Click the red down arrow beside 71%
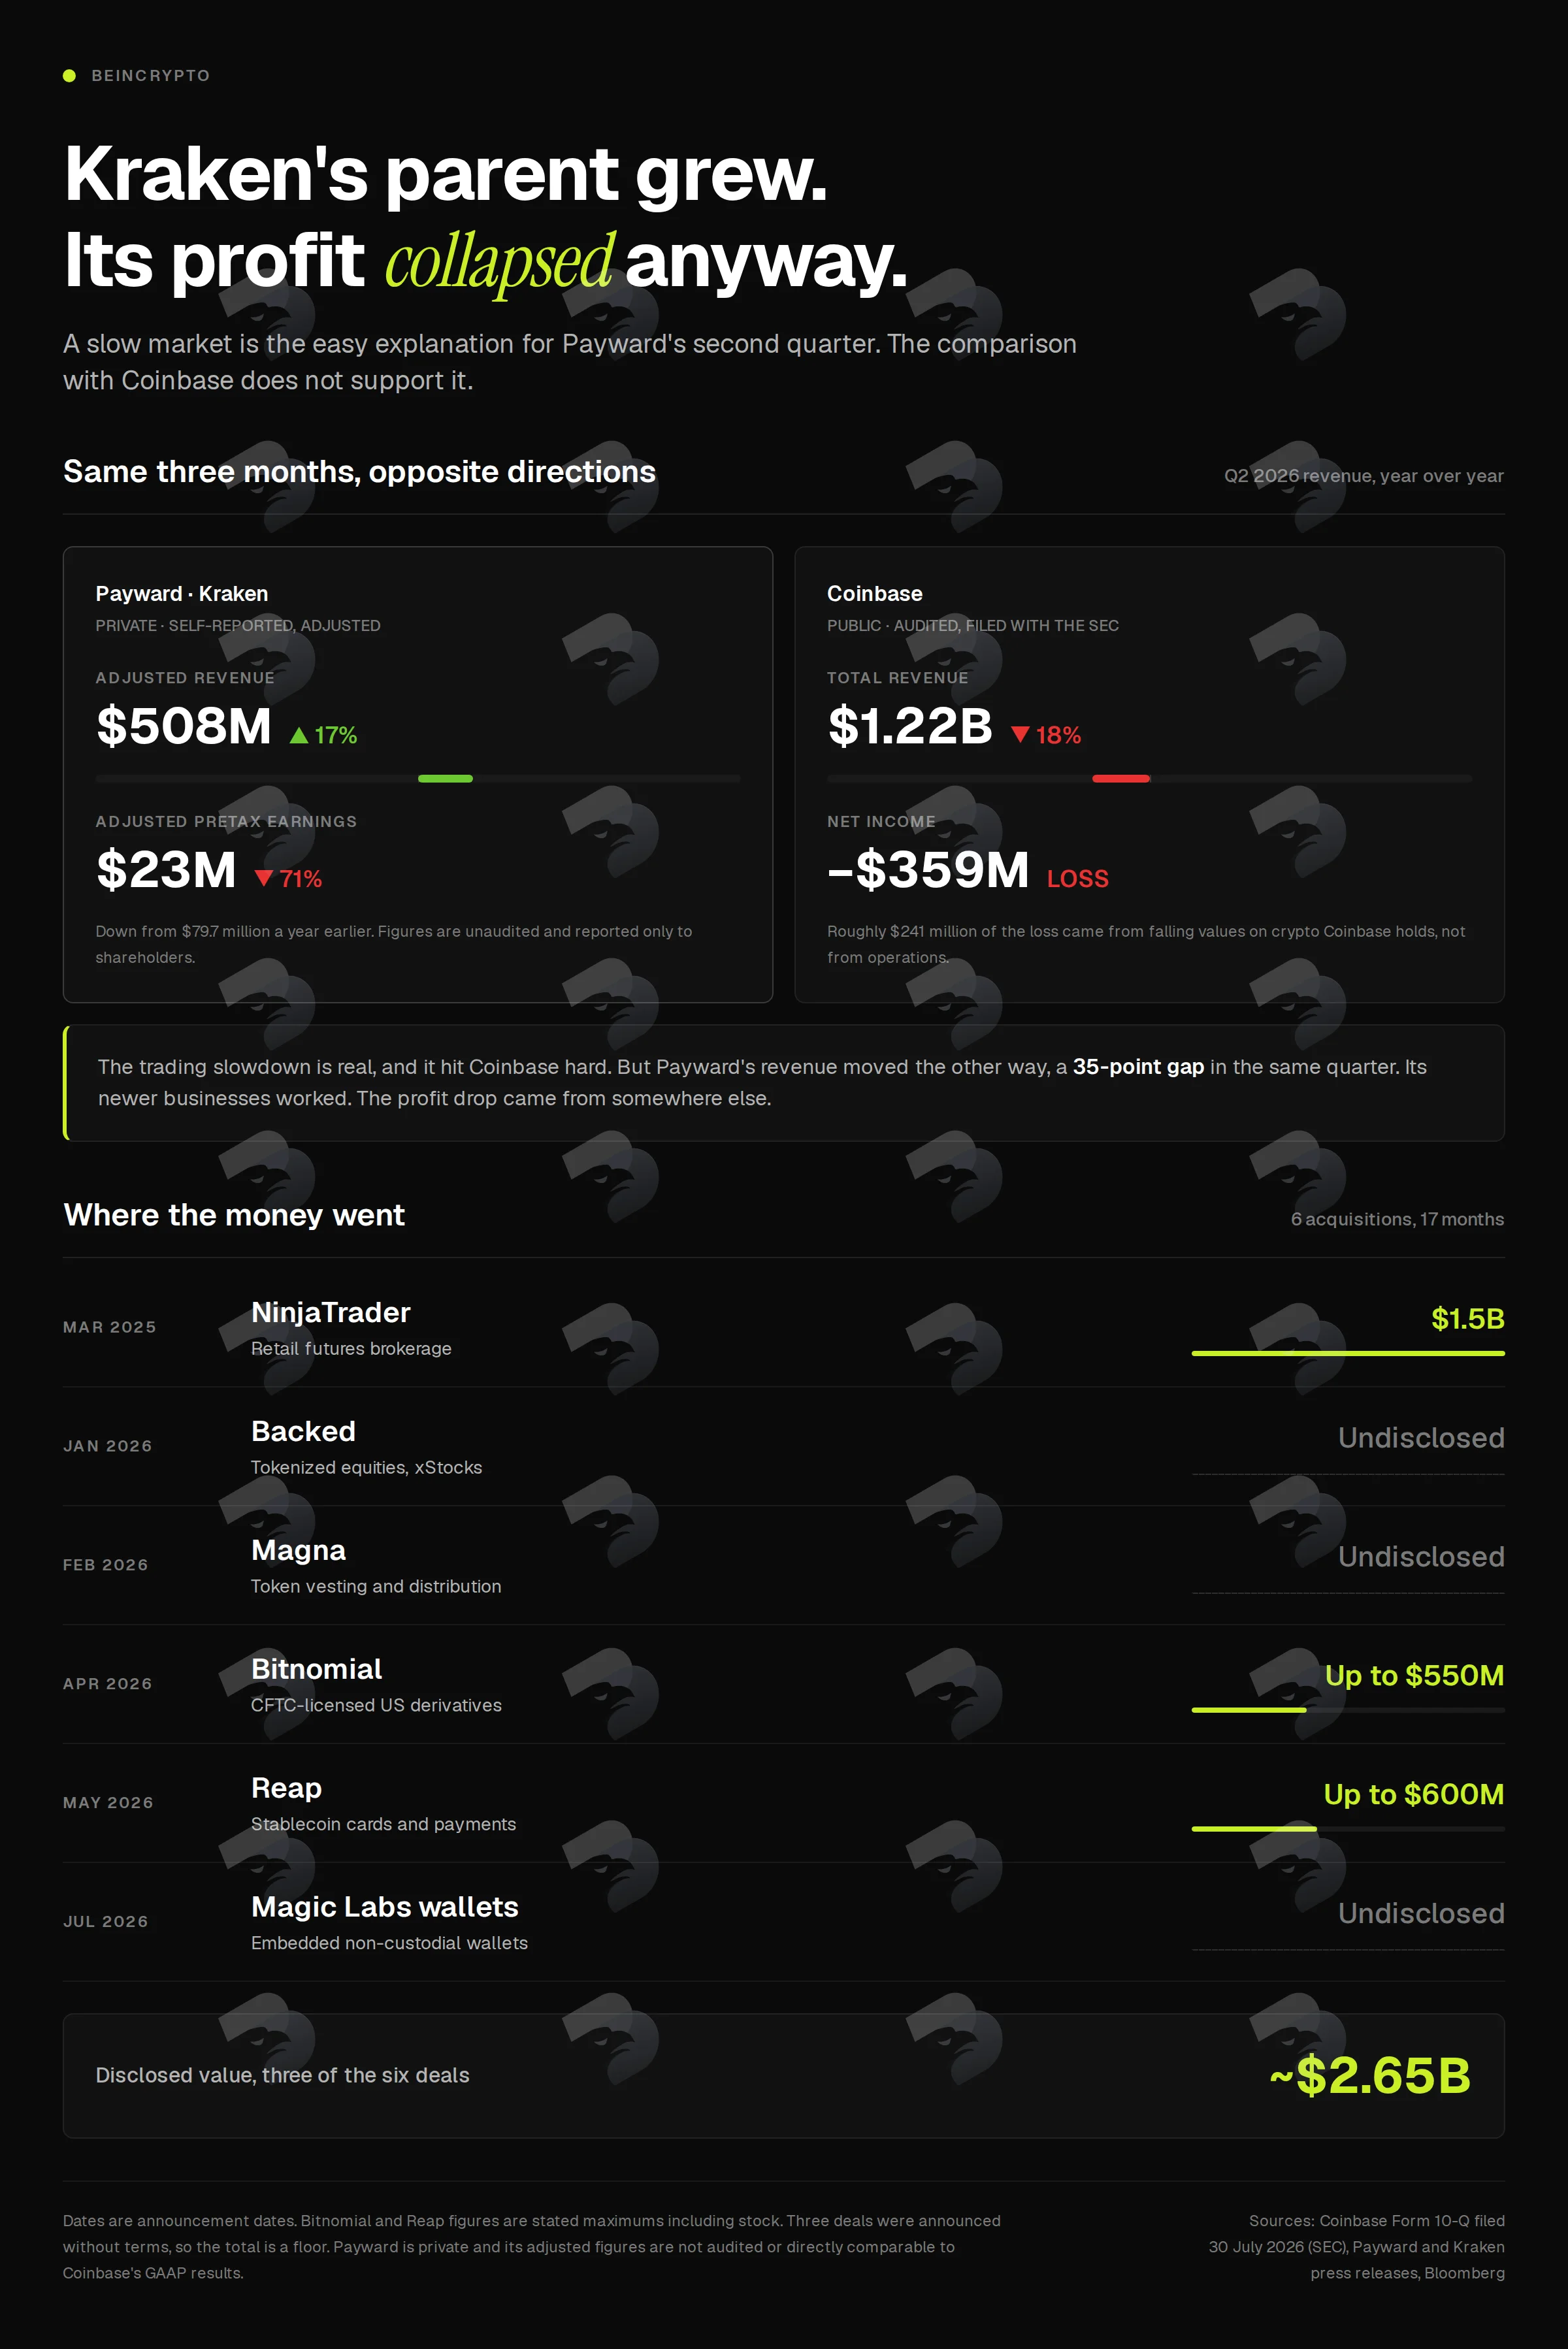Screen dimensions: 1568x2349 264,879
